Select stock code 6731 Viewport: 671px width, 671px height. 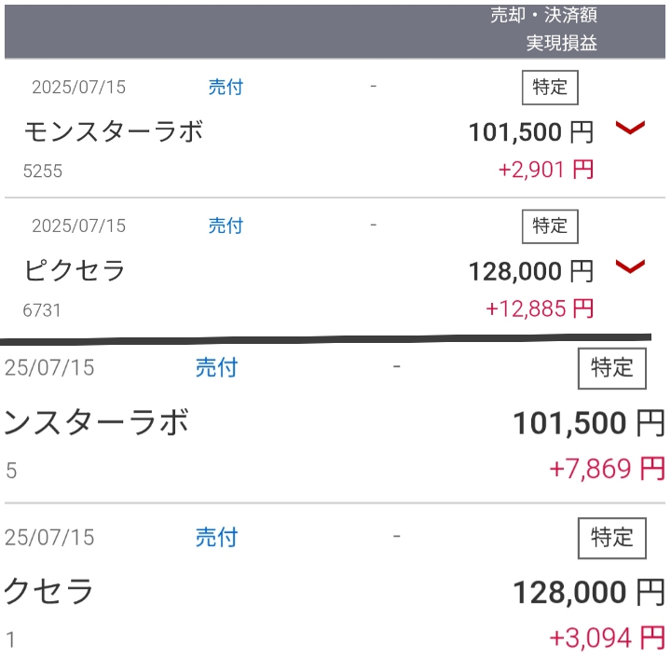[x=43, y=308]
